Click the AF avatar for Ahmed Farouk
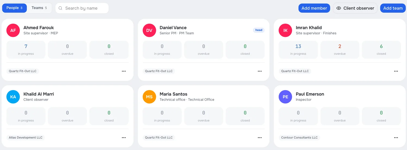 pyautogui.click(x=13, y=30)
